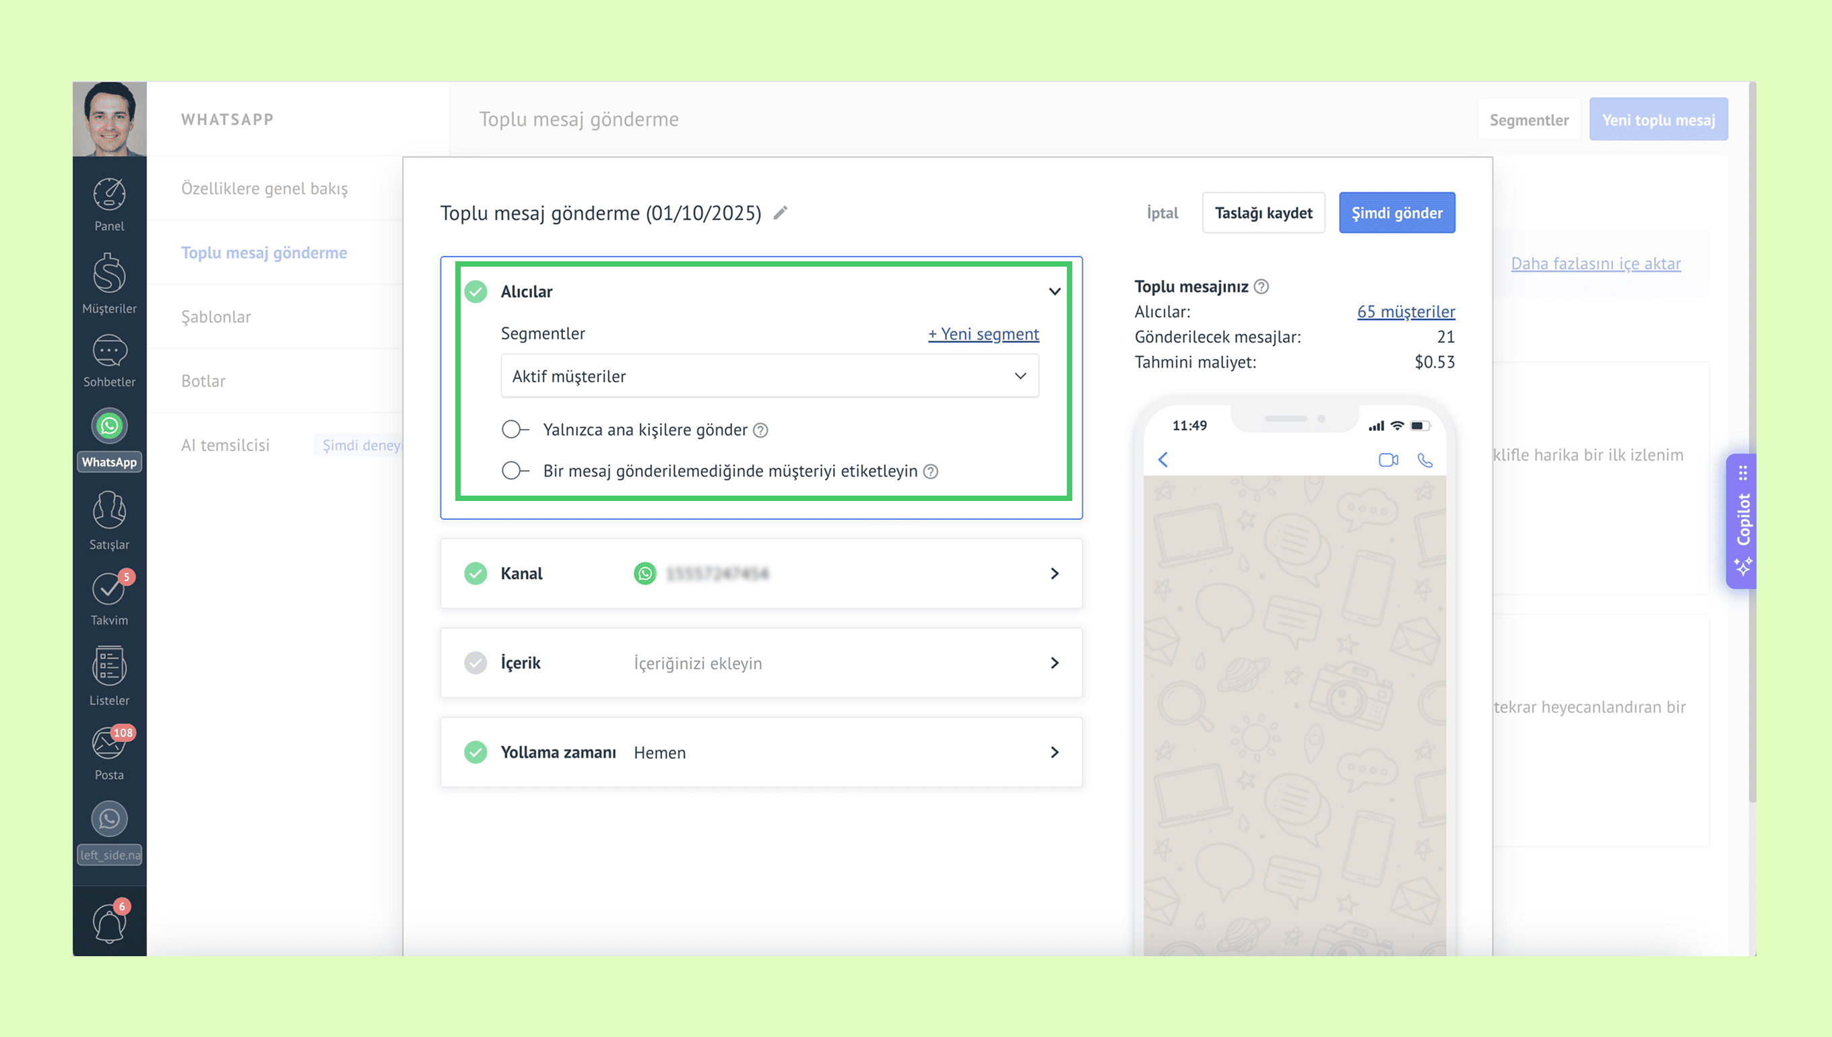
Task: Click the + Yeni segment link
Action: point(983,334)
